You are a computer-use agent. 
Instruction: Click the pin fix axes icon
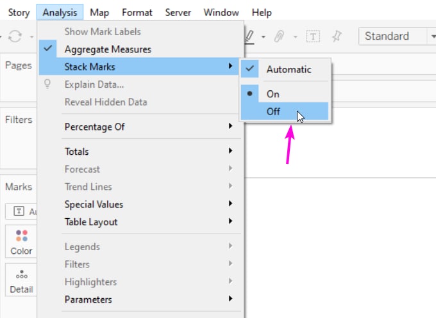[337, 36]
